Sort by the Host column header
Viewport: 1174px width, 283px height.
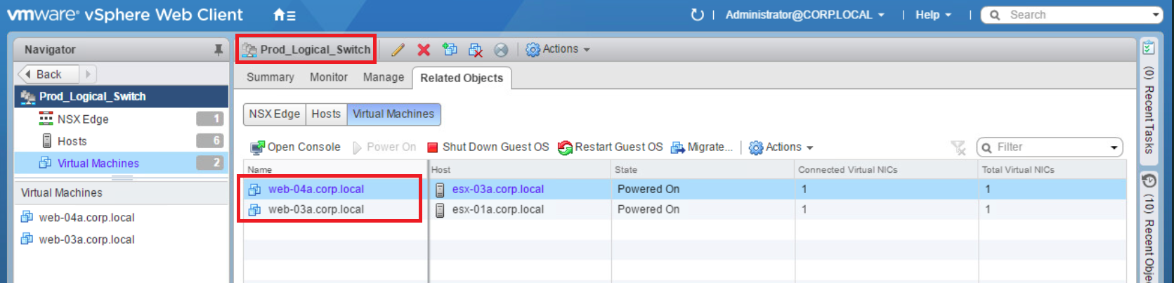tap(520, 169)
